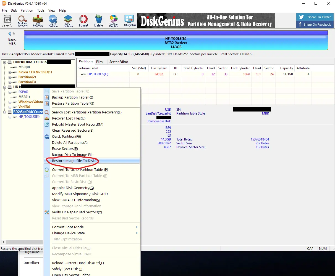The height and width of the screenshot is (276, 335).
Task: Choose Search Lost Partitions(Partition Recovery)
Action: click(x=92, y=112)
